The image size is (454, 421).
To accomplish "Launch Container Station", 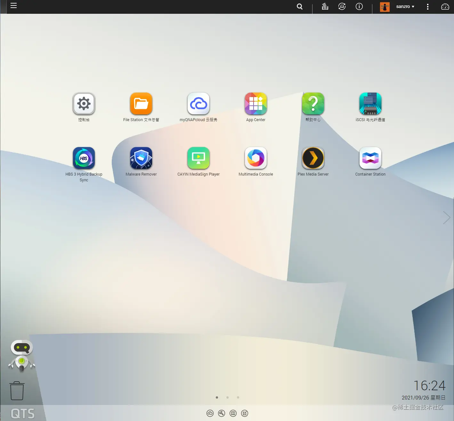I will pos(370,158).
